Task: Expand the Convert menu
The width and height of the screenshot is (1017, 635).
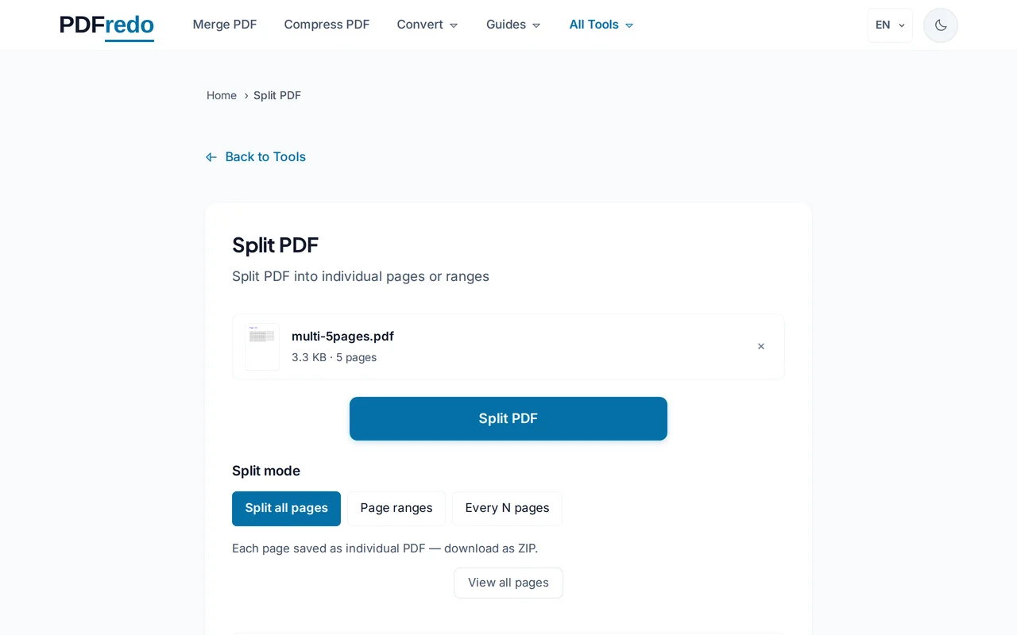Action: pyautogui.click(x=427, y=25)
